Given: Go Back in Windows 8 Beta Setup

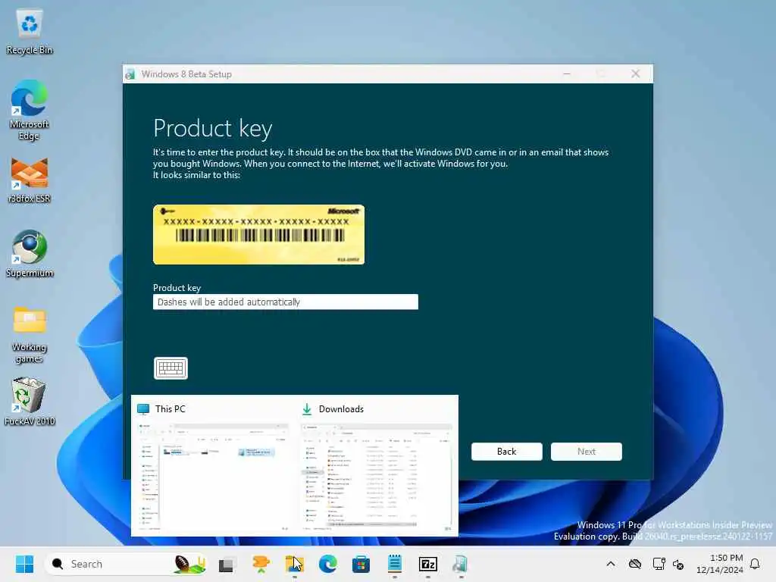Looking at the screenshot, I should [x=507, y=452].
